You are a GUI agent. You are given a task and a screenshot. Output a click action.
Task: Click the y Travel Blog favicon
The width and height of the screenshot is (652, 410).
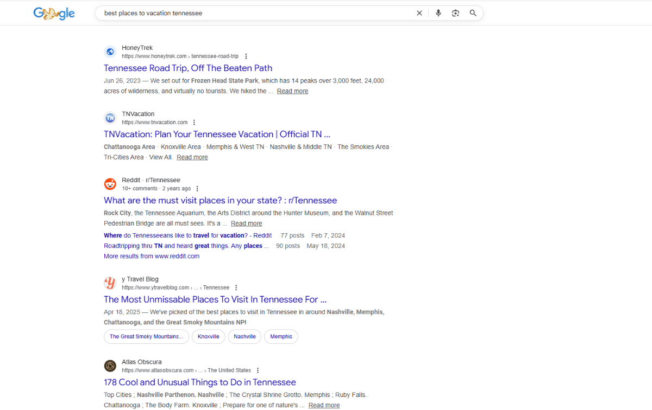pos(110,283)
